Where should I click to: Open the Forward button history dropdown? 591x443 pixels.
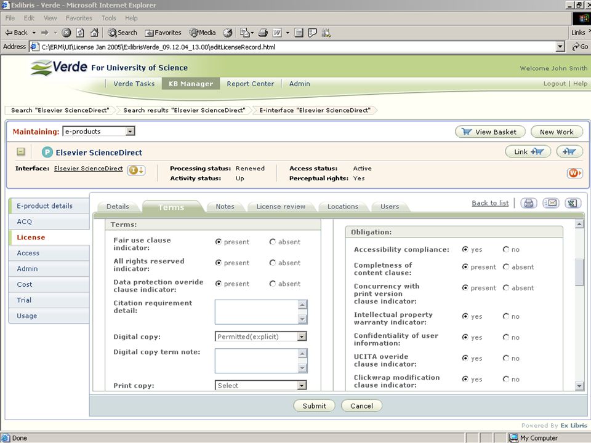coord(55,33)
